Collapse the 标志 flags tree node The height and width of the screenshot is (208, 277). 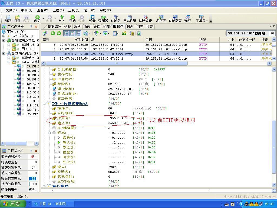tap(50, 133)
